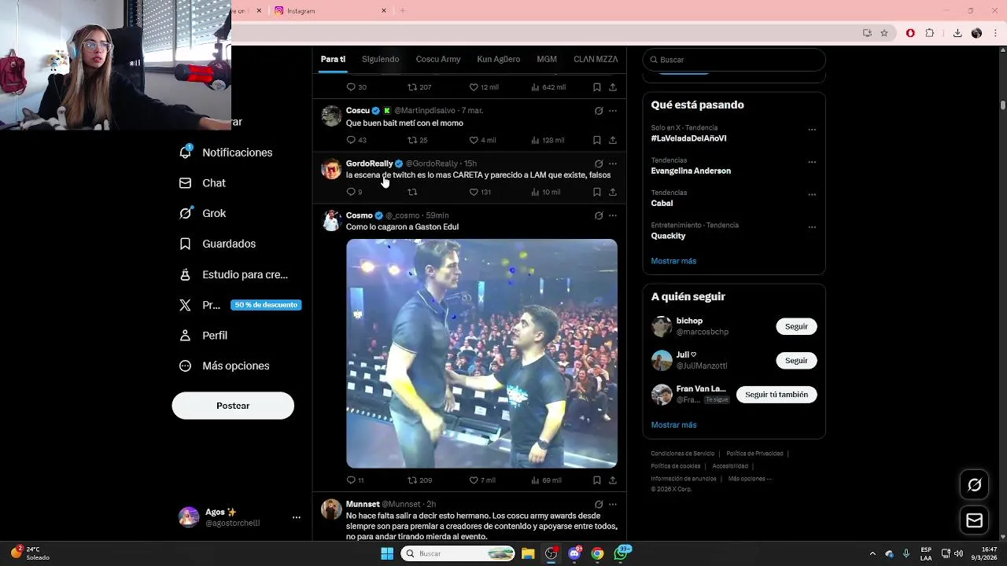Open more options on GordoReally's tweet

click(x=613, y=164)
